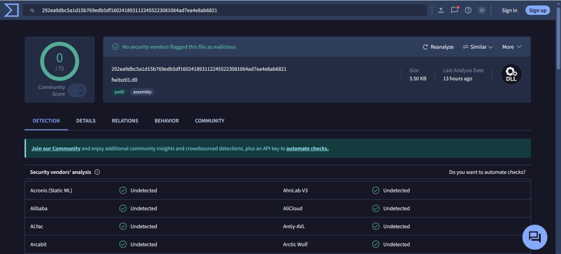Screen dimensions: 561x254
Task: Select the DETECTION tab
Action: point(46,121)
